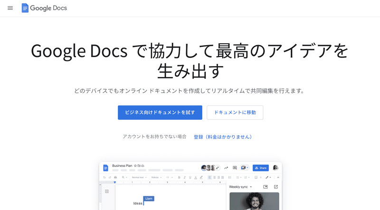Viewport: 380px width, 210px height.
Task: Click the open-in-new-window icon beside Weekly sync
Action: coord(276,187)
